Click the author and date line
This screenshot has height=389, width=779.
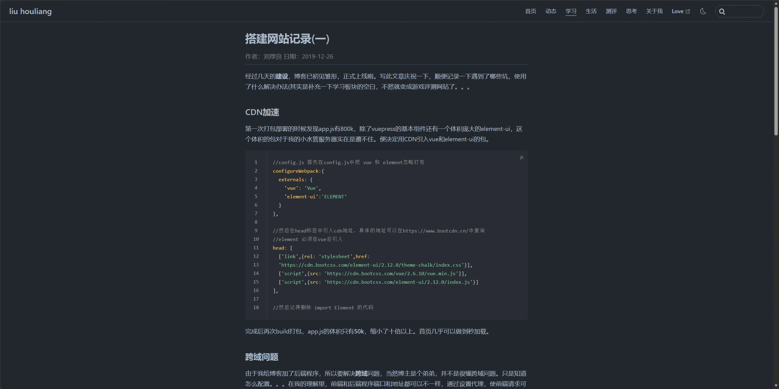tap(289, 56)
